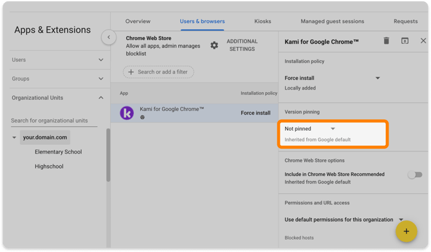The width and height of the screenshot is (431, 252).
Task: Expand the Groups section
Action: pyautogui.click(x=57, y=79)
